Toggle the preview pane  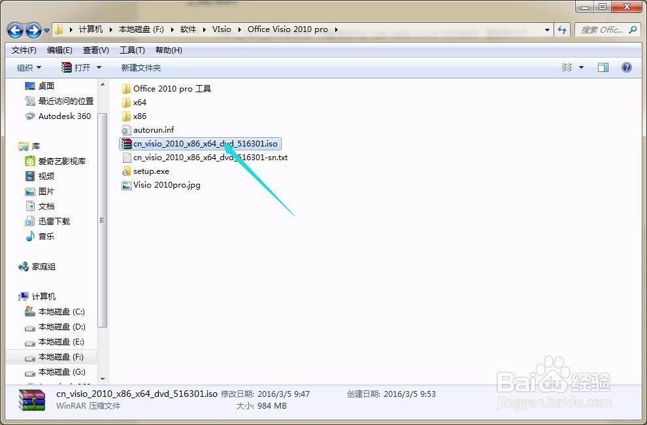[603, 67]
